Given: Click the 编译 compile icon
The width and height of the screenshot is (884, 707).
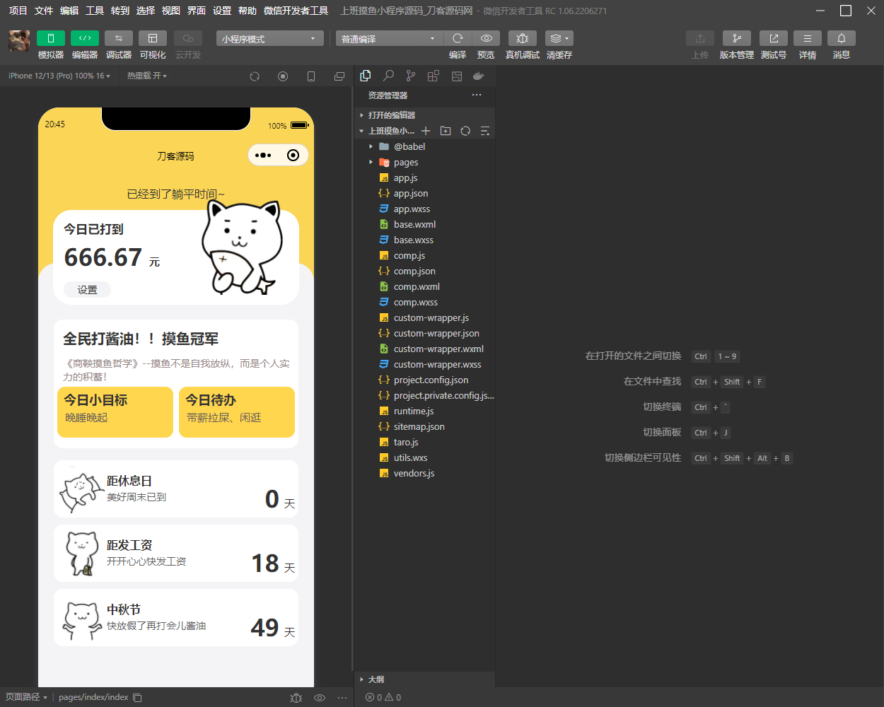Looking at the screenshot, I should (457, 38).
